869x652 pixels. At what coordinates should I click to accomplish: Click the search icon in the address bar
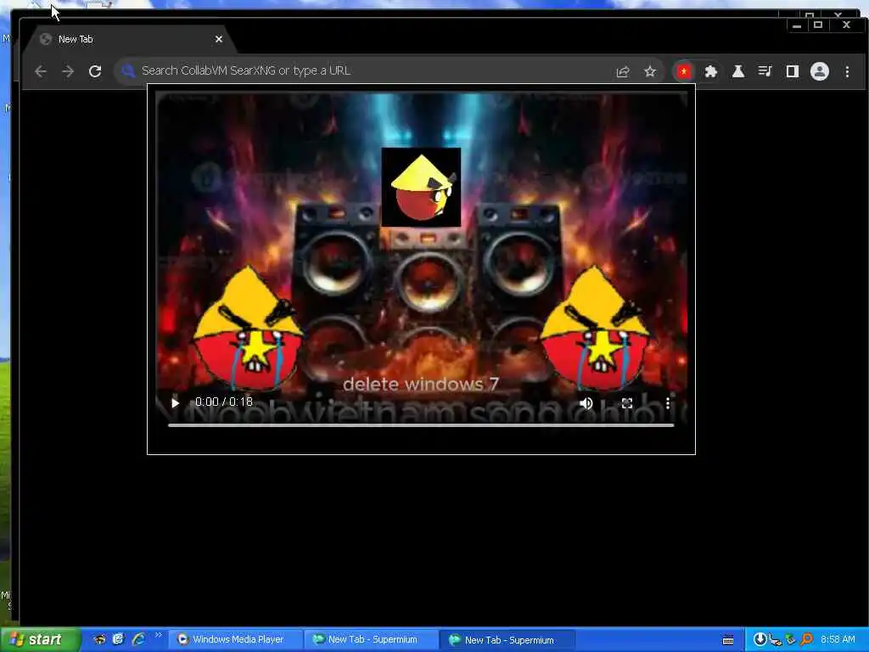129,71
